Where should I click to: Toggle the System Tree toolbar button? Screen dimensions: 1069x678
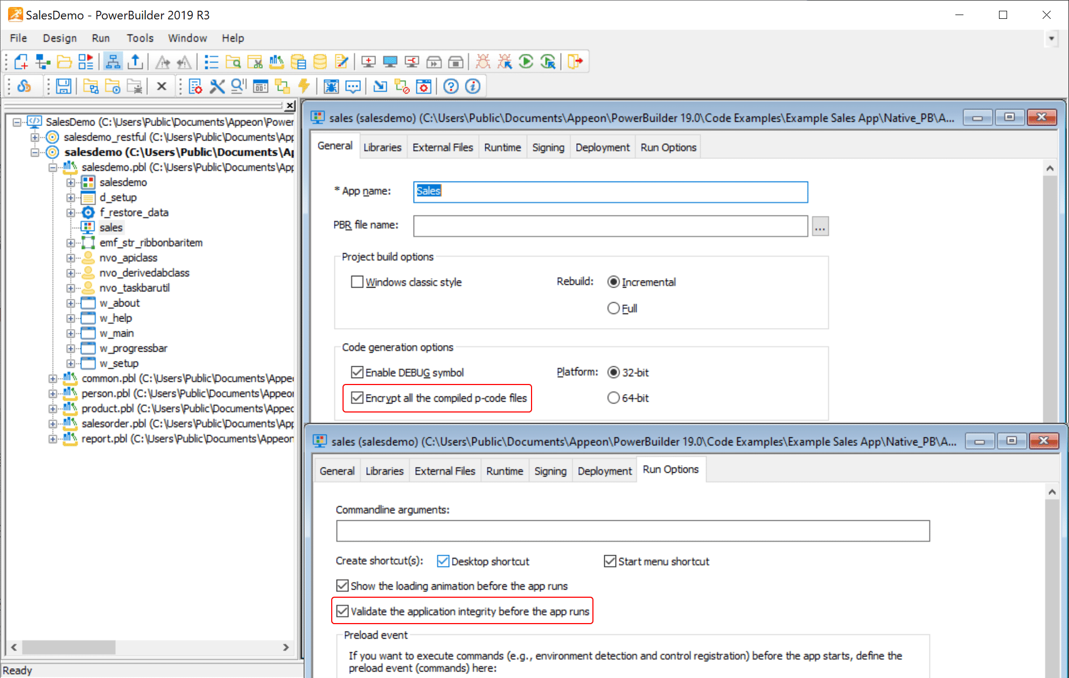click(x=113, y=62)
